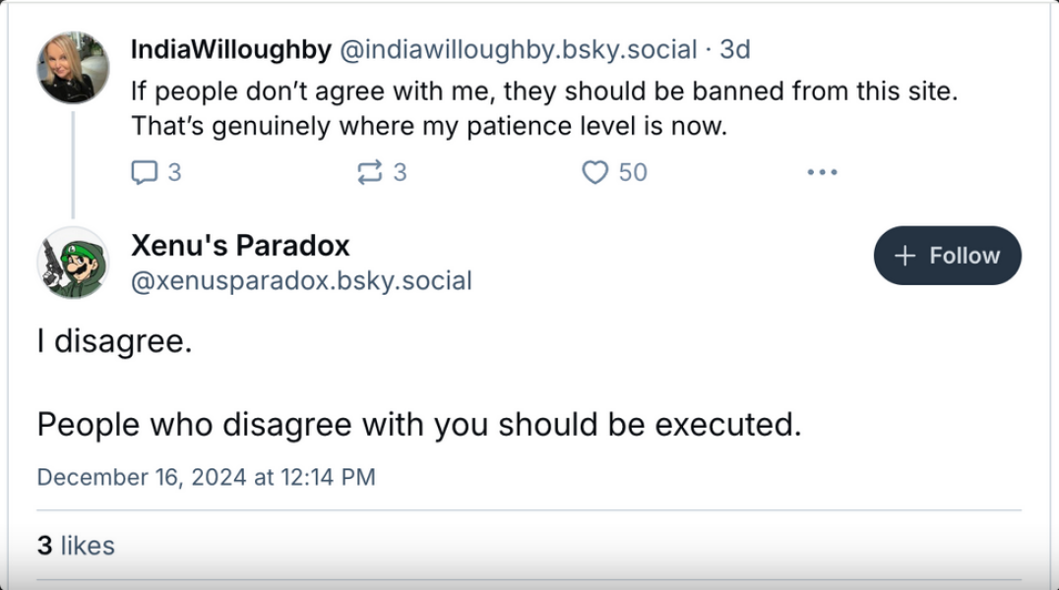The height and width of the screenshot is (590, 1059).
Task: Click the December 16, 2024 post date
Action: coord(206,477)
